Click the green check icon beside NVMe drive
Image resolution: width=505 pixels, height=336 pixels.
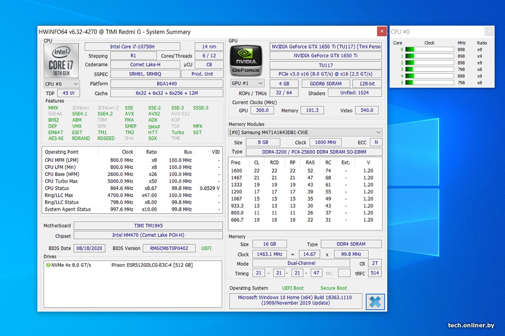point(48,265)
